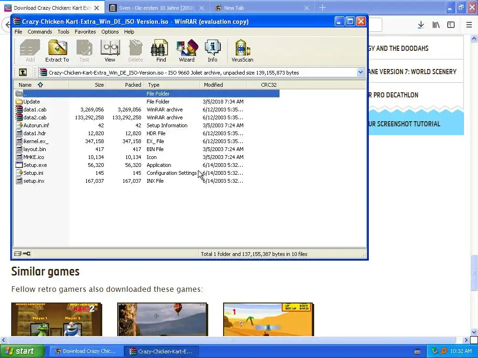Click the Windows start button

pos(22,351)
